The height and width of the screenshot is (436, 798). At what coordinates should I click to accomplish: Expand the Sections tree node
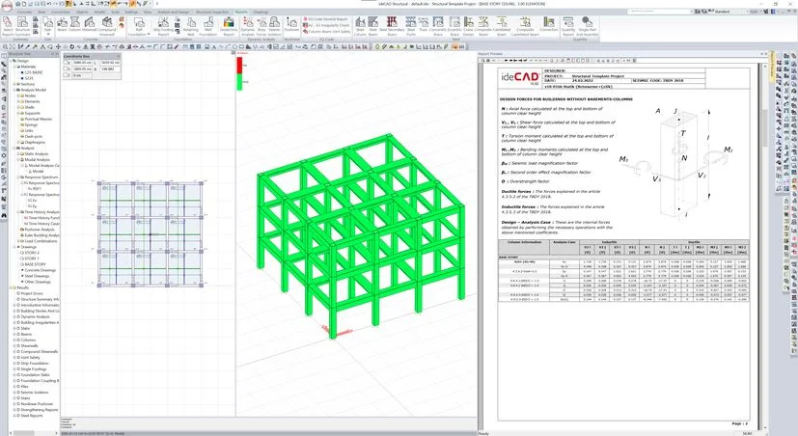pos(14,84)
